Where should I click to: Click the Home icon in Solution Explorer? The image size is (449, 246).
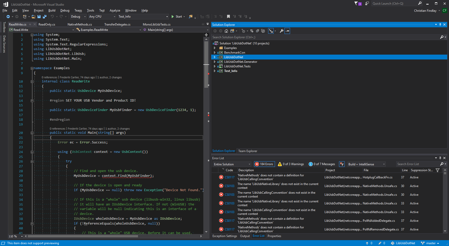tap(226, 31)
